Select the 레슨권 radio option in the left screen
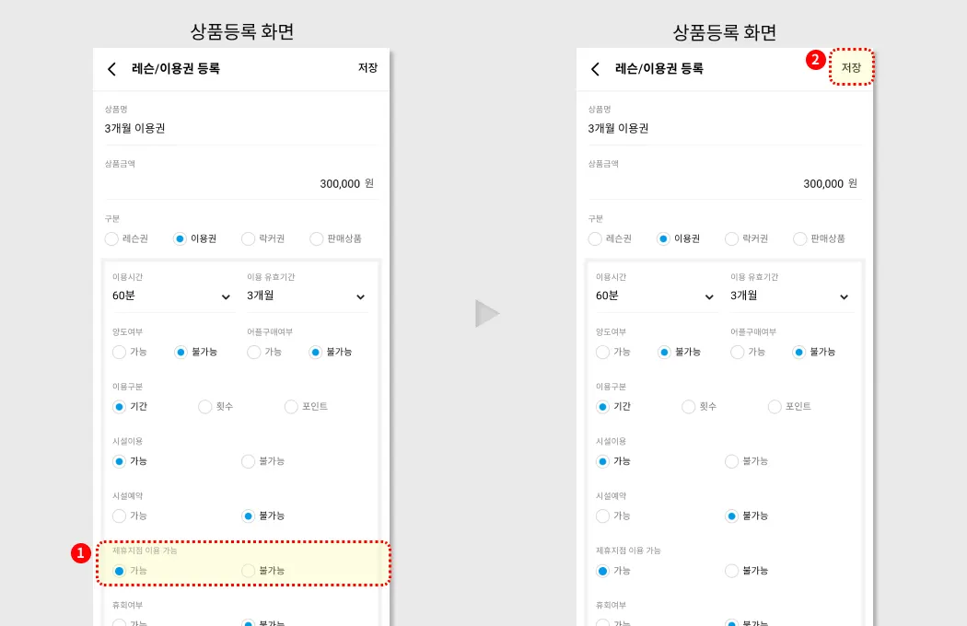 click(x=111, y=238)
